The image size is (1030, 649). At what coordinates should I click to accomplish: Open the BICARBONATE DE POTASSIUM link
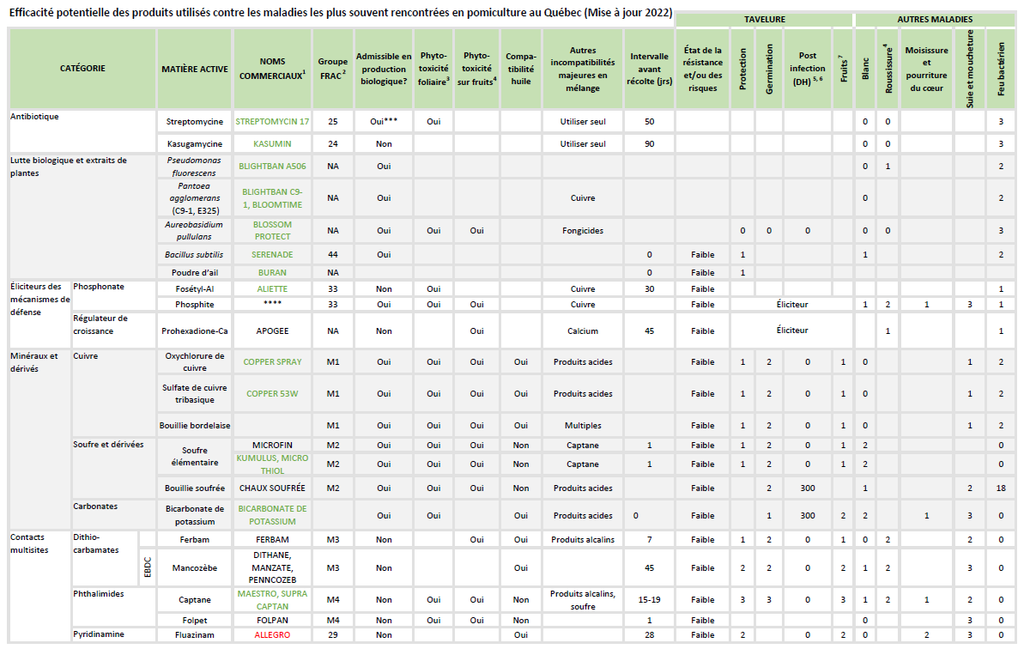coord(272,515)
